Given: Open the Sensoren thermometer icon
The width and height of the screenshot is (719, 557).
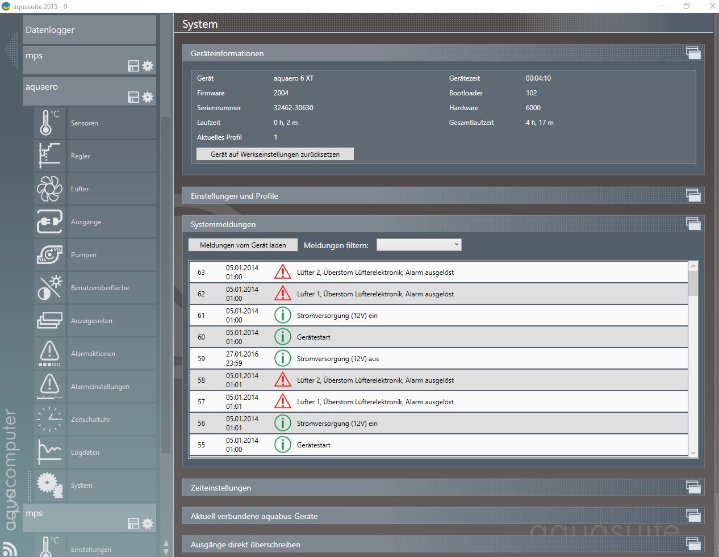Looking at the screenshot, I should [x=49, y=123].
